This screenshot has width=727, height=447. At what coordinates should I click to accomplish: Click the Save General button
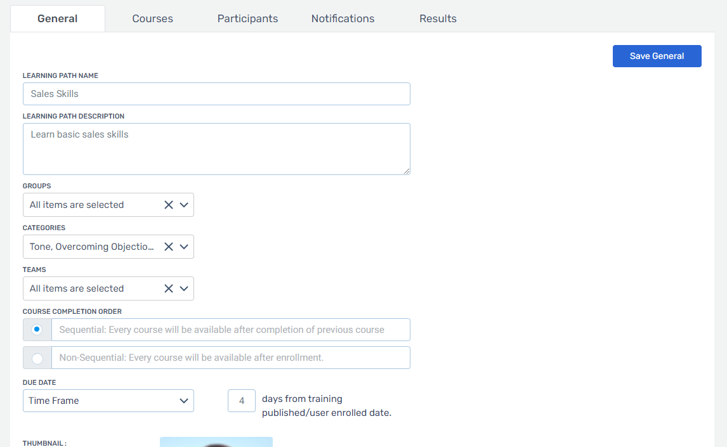(x=657, y=56)
